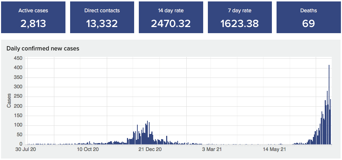Click the tallest bar above 400 cases
Screen dimensions: 342x160
tap(329, 105)
